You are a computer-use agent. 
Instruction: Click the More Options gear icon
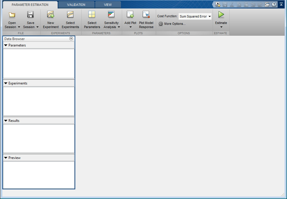point(161,24)
